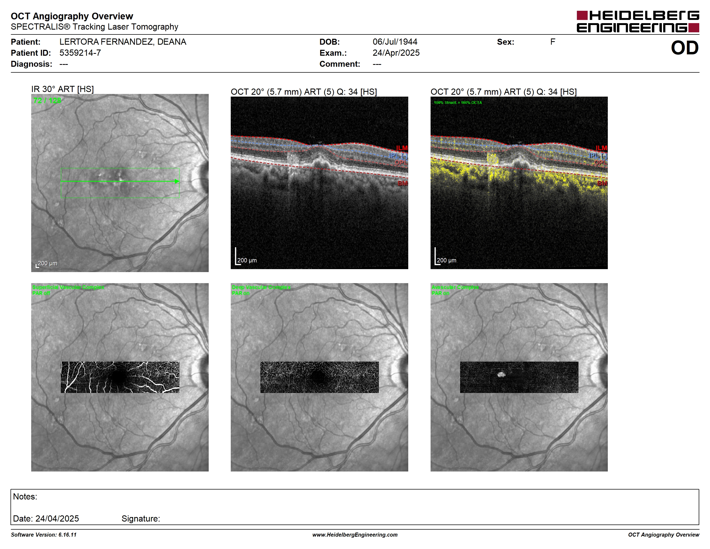Click the bright lesion in the Avascular Complex slab
This screenshot has height=549, width=710.
502,375
